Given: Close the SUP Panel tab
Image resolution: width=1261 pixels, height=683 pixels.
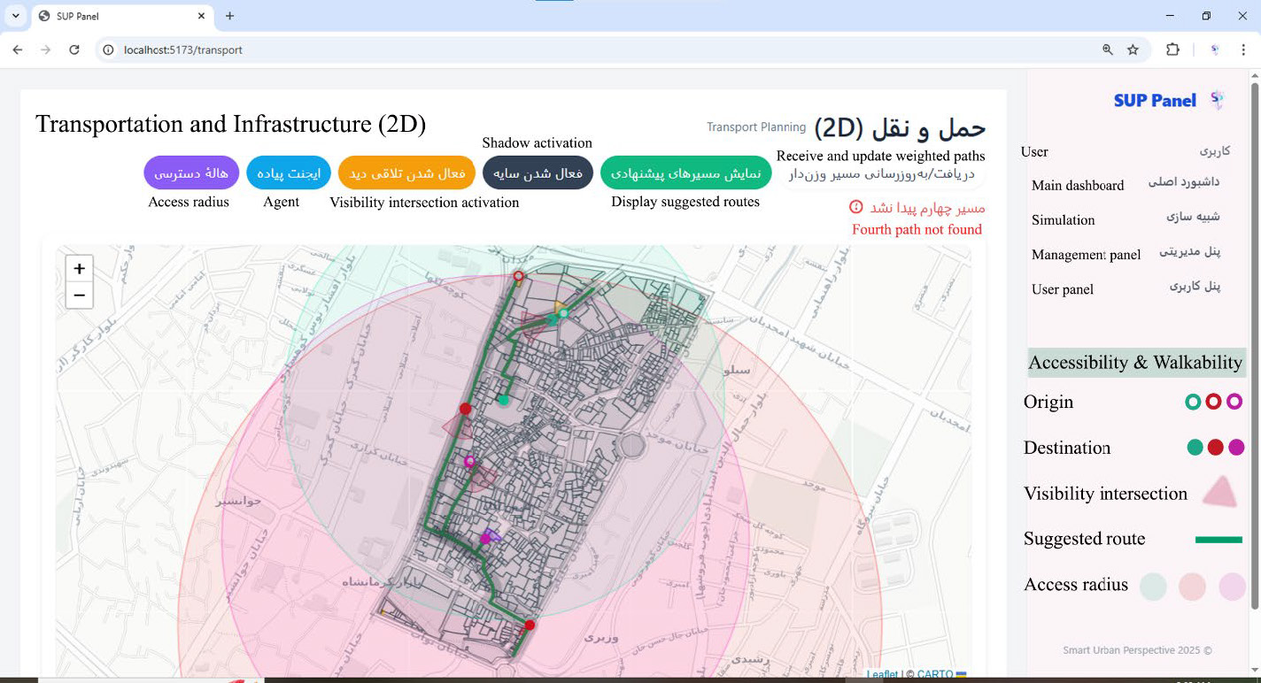Looking at the screenshot, I should point(202,16).
